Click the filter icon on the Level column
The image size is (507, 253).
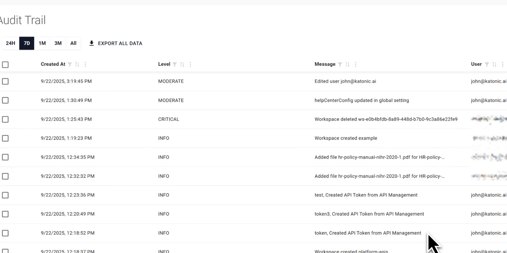pos(175,64)
